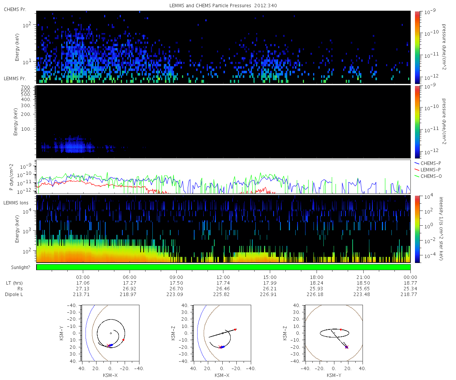This screenshot has width=456, height=380.
Task: Click the LEMMS Pr. panel label
Action: pyautogui.click(x=15, y=79)
